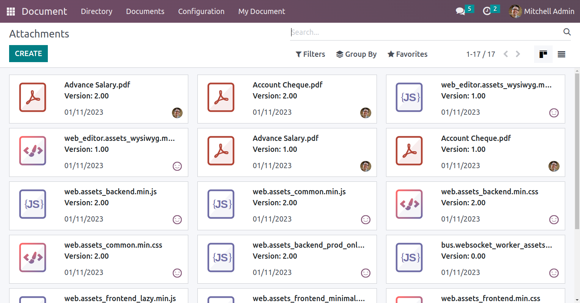This screenshot has width=580, height=303.
Task: Click the Document app title
Action: 44,11
